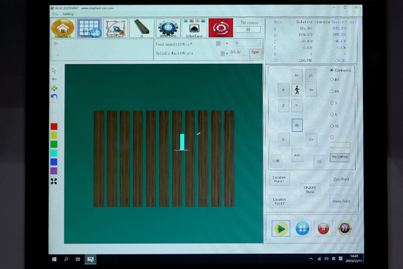Click the C+ rotation button
403x269 pixels.
pos(311,139)
